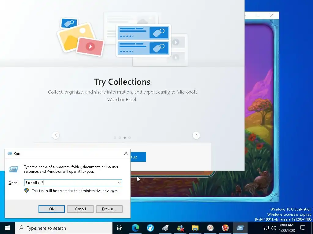Open the Windows Start menu
Screen dimensions: 313x234
[7, 228]
